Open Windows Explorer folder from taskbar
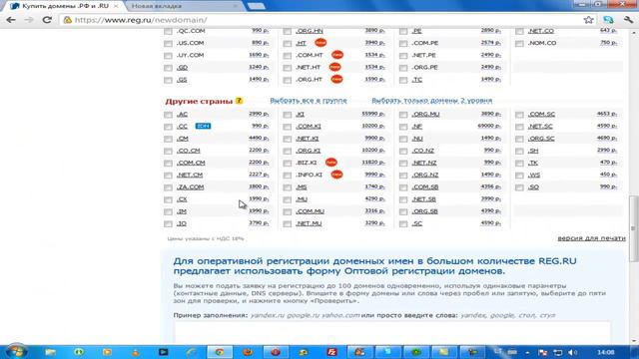This screenshot has width=639, height=359. click(x=51, y=352)
